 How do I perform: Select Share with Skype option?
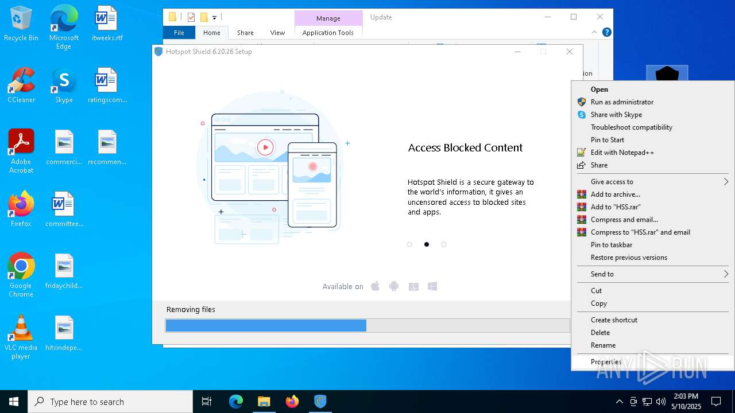point(653,115)
